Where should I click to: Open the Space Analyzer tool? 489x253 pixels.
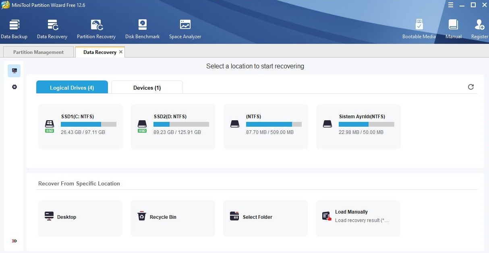(x=185, y=29)
